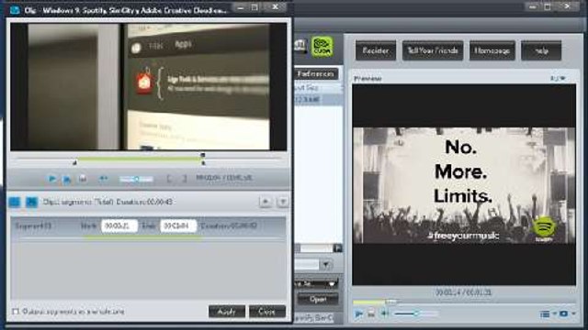This screenshot has height=330, width=588.
Task: Click the partly visible icon left of the CUDA icon
Action: pos(300,46)
